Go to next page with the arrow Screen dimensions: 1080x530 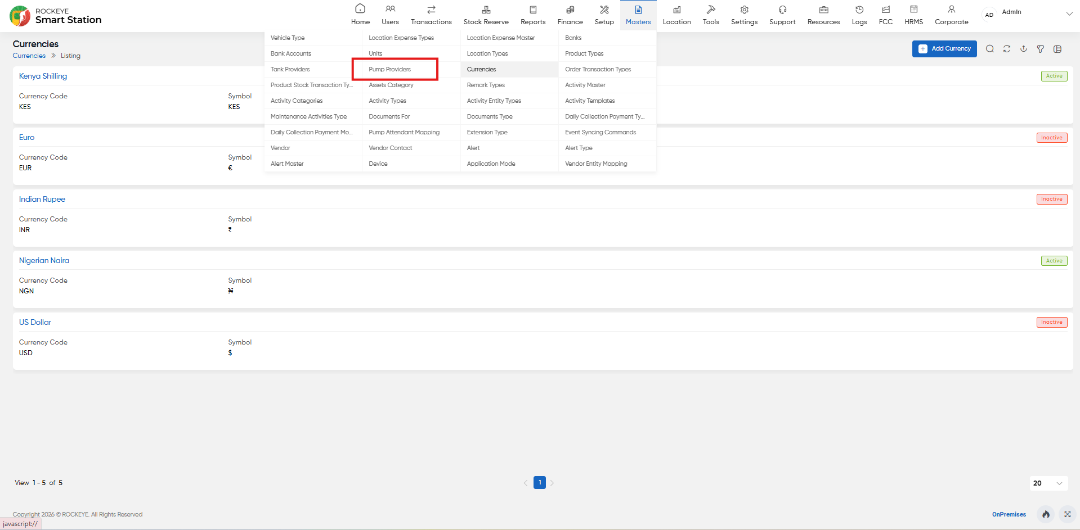552,483
